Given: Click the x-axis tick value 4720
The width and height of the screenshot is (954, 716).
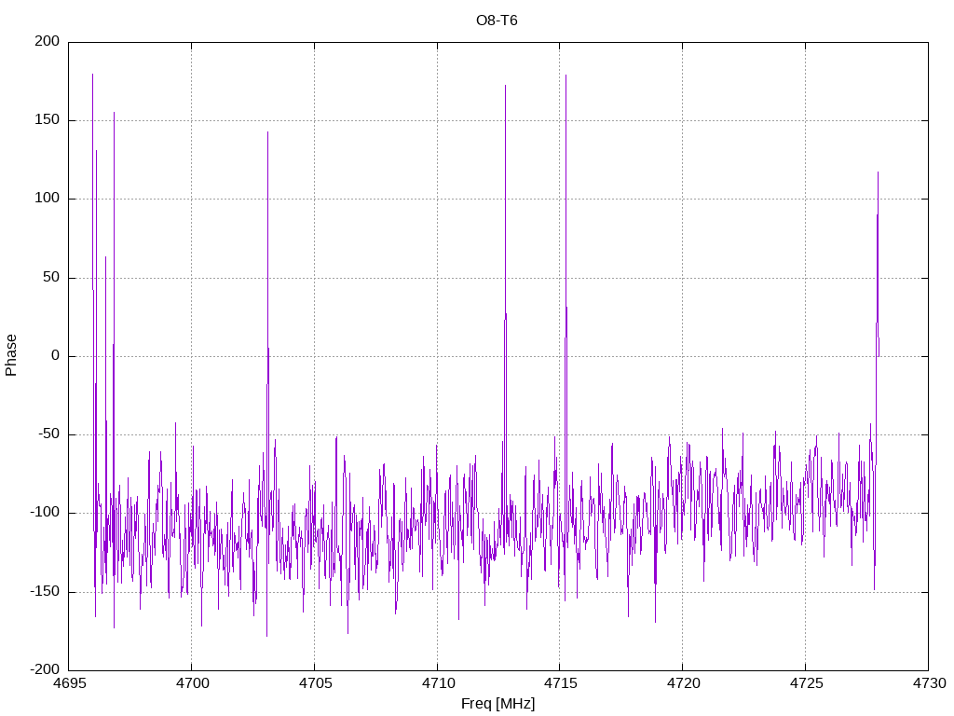Looking at the screenshot, I should 683,683.
